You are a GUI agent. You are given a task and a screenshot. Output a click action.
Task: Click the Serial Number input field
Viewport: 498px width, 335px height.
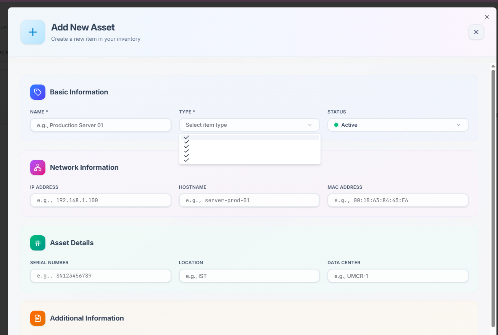(101, 276)
